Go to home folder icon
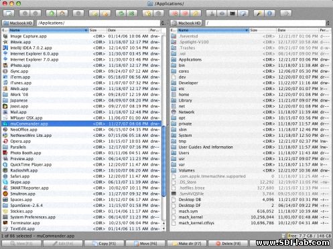Screen dimensions: 333x249 pos(62,13)
